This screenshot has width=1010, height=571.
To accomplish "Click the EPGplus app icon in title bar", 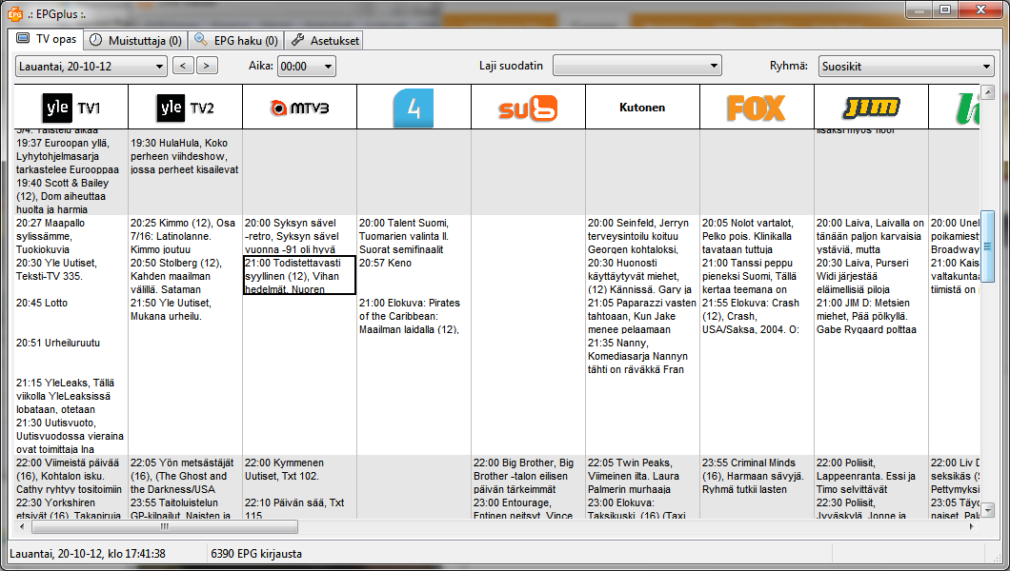I will click(14, 13).
